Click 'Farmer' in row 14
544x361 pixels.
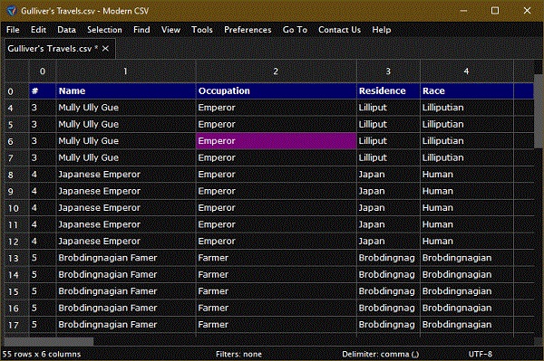276,274
